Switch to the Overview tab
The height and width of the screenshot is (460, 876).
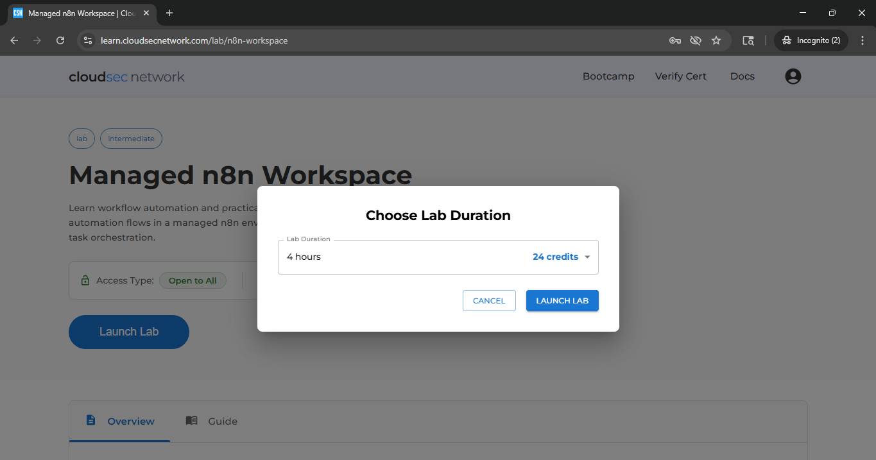click(120, 421)
